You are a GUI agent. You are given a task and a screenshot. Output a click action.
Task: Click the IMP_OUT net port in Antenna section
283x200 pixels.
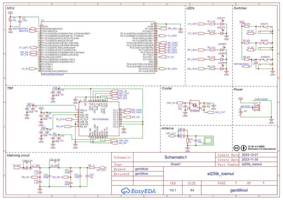(x=172, y=136)
